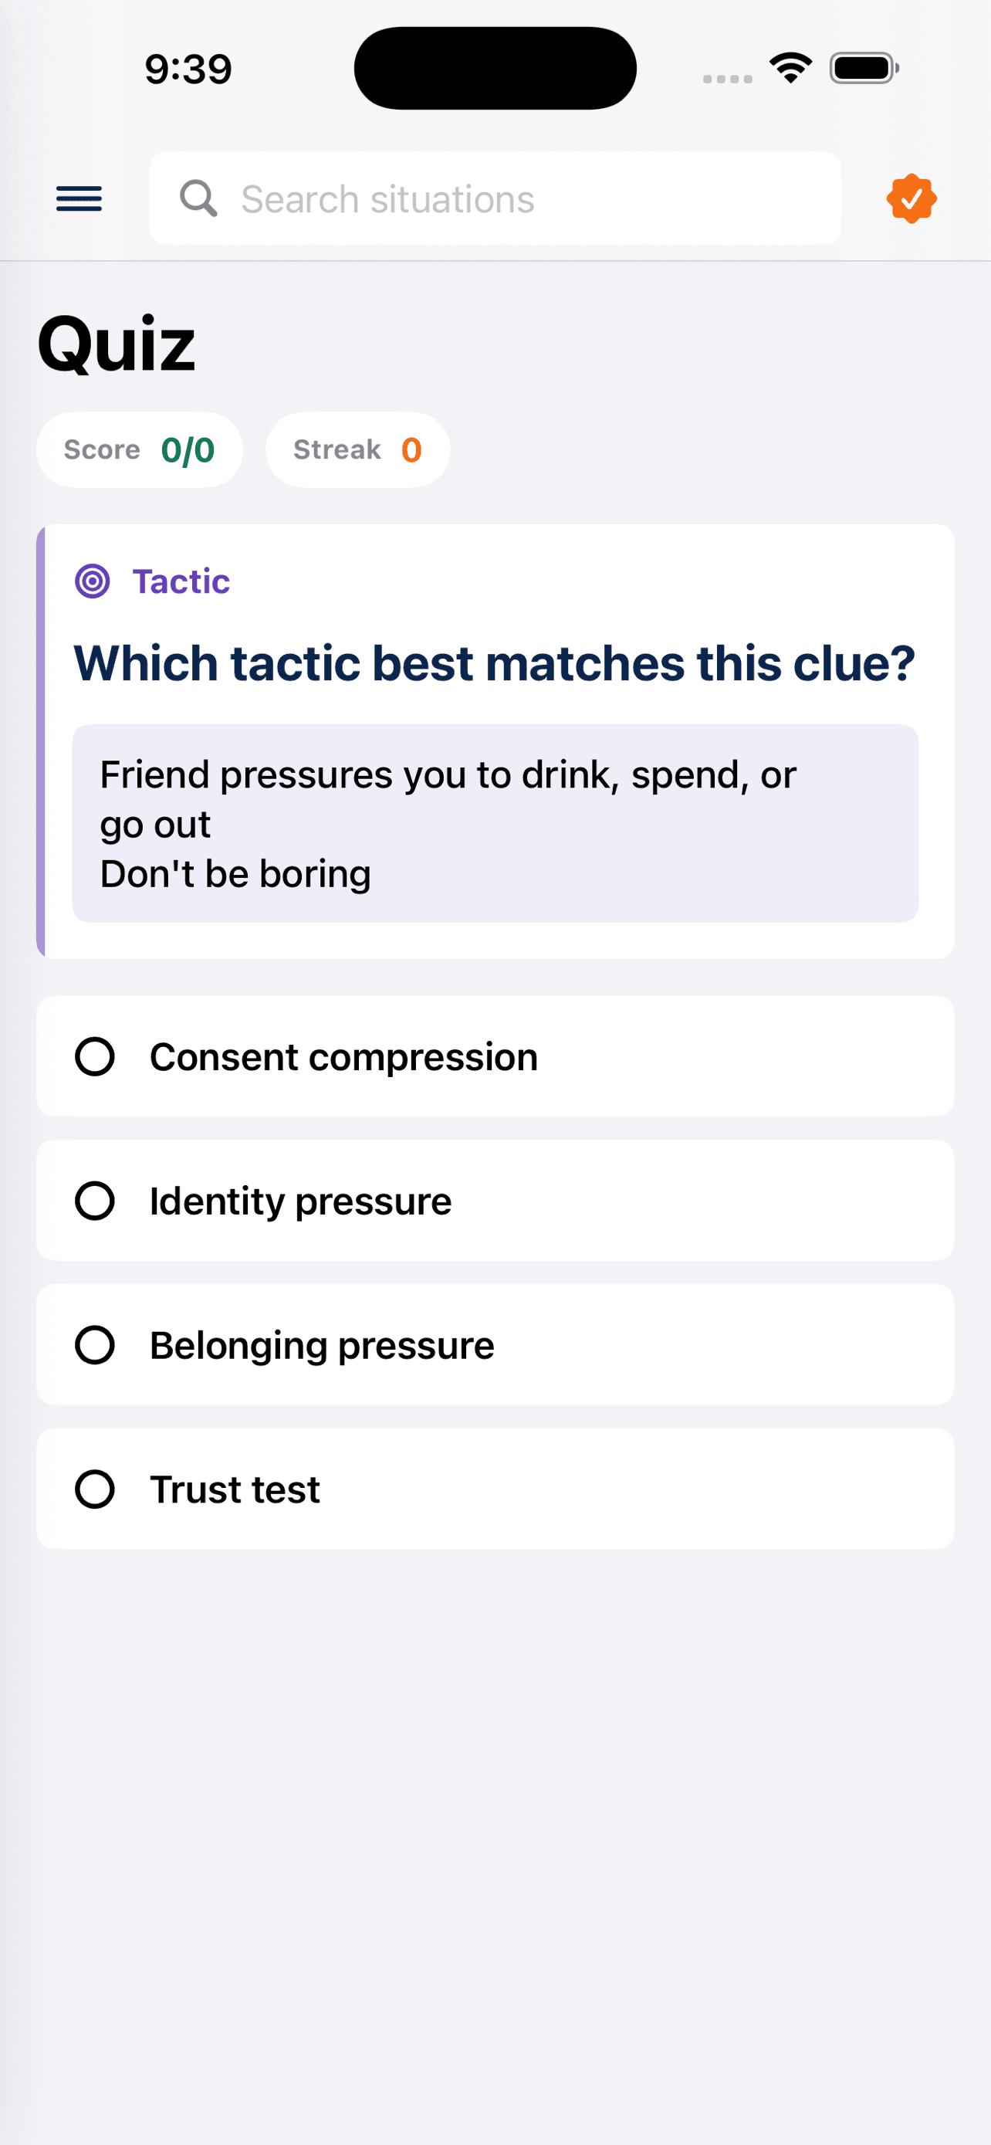
Task: Click the search magnifier icon
Action: click(x=198, y=198)
